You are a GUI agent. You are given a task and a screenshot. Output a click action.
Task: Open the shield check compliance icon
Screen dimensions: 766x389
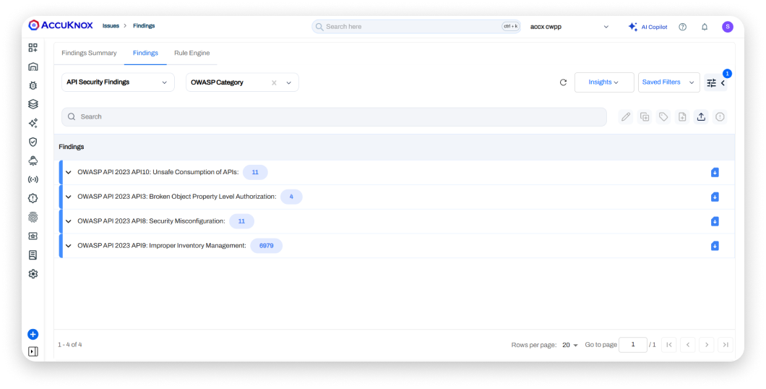click(33, 142)
